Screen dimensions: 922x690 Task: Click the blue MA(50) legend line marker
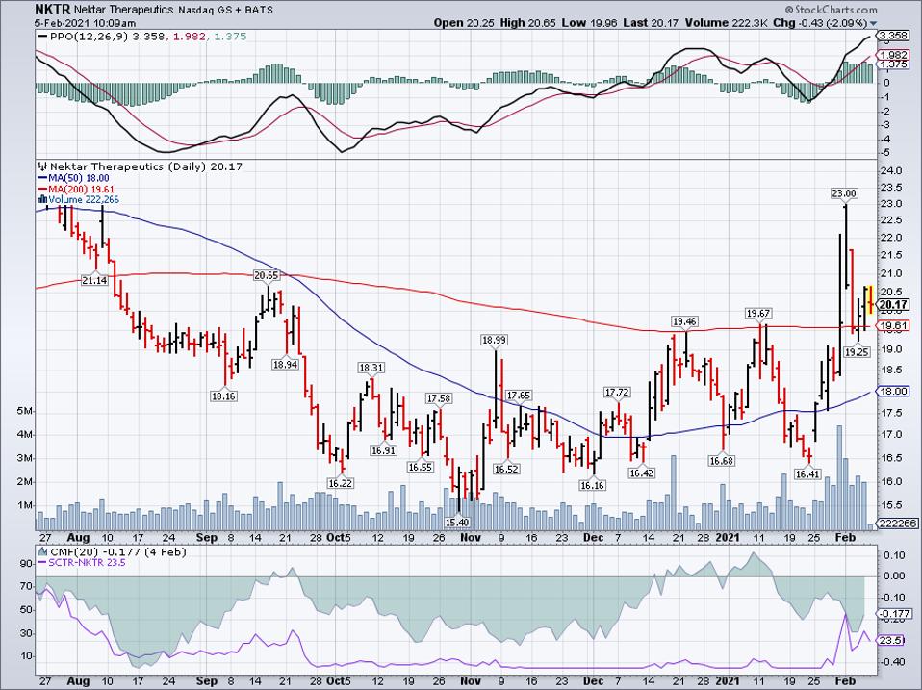tap(41, 178)
